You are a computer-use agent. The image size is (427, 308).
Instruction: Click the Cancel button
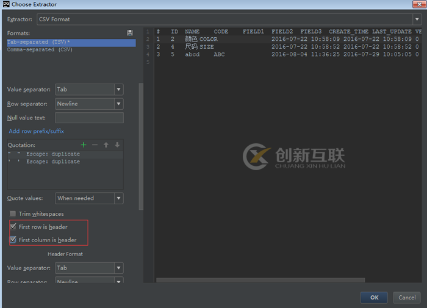(407, 298)
